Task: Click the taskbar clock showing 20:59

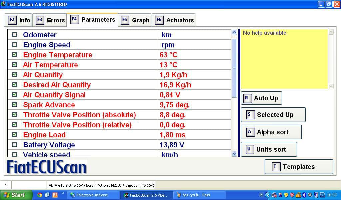Action: (332, 195)
